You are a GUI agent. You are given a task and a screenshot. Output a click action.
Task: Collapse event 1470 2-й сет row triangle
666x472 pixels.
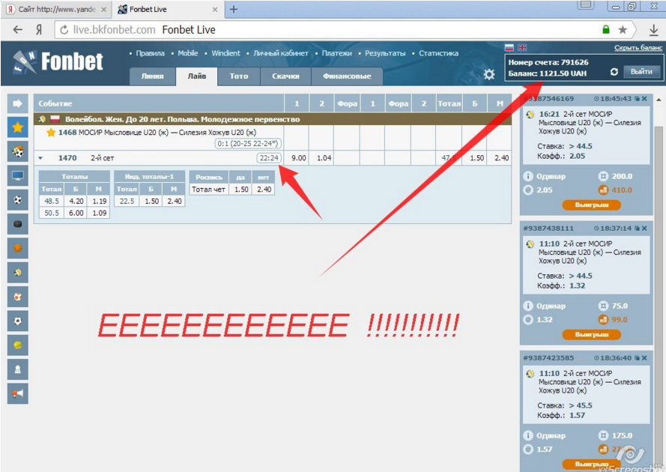tap(40, 158)
